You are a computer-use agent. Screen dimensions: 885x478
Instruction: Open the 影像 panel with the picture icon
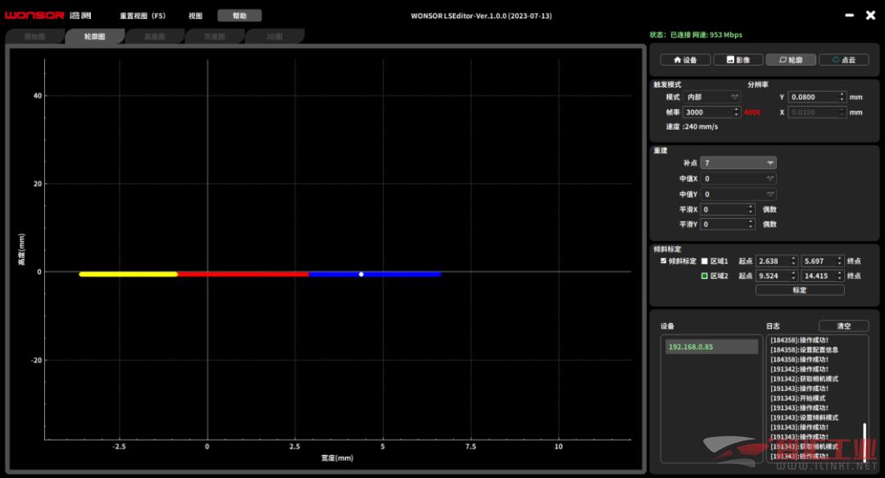[x=738, y=60]
